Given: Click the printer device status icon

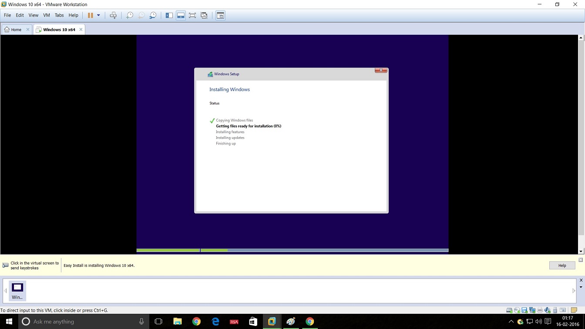Looking at the screenshot, I should coord(540,310).
